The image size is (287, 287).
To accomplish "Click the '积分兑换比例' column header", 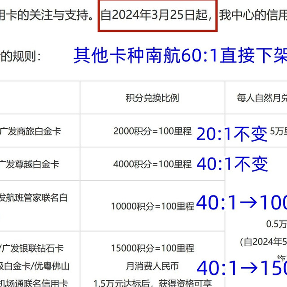I will coord(152,98).
